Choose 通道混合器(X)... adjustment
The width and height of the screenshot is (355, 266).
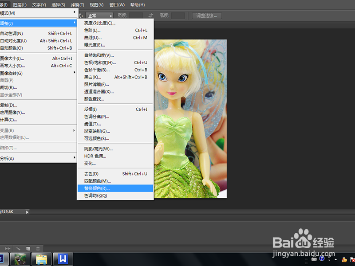(115, 92)
